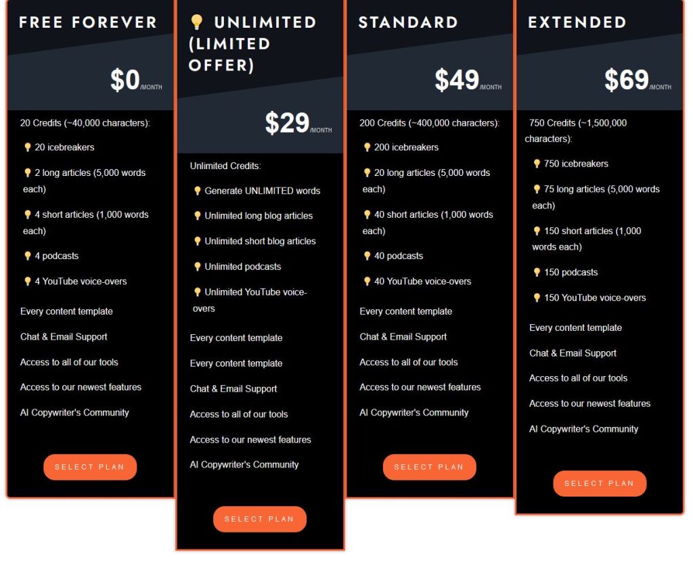The width and height of the screenshot is (693, 569).
Task: Select the Standard plan button
Action: point(430,467)
